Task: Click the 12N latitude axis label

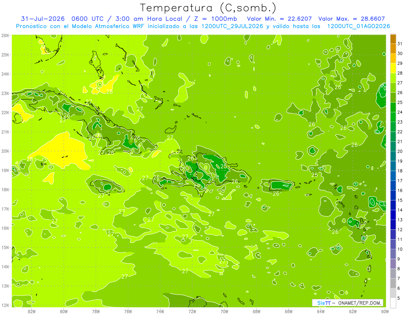Action: click(5, 305)
